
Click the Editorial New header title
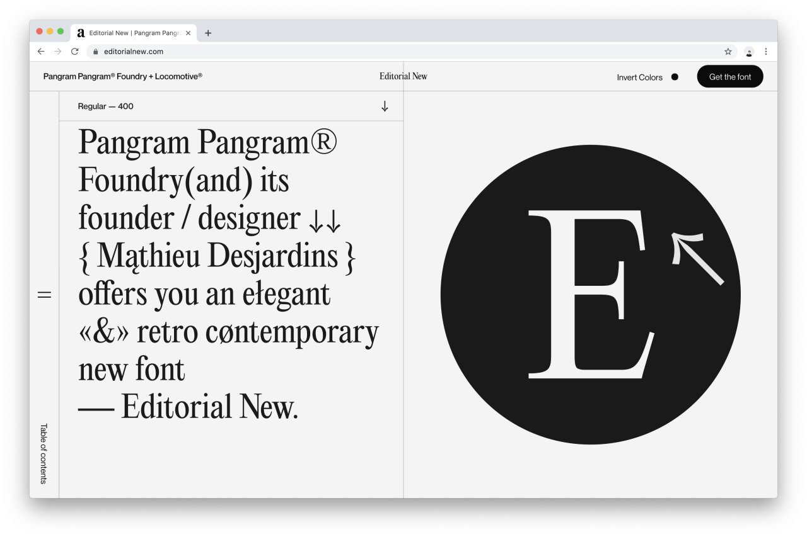tap(403, 76)
